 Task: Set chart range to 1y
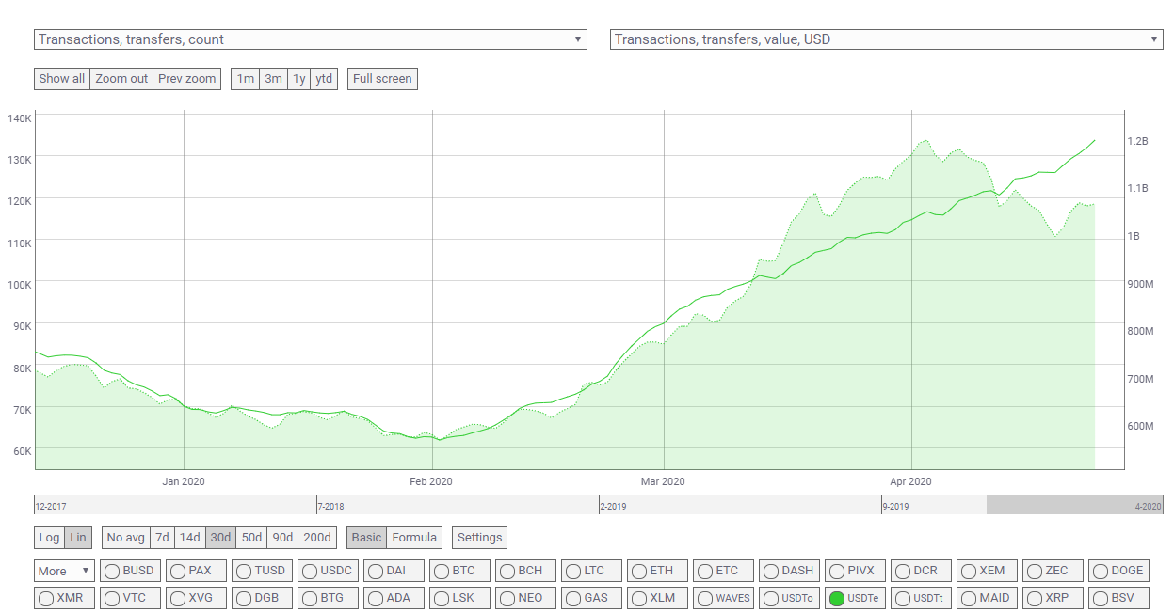298,79
